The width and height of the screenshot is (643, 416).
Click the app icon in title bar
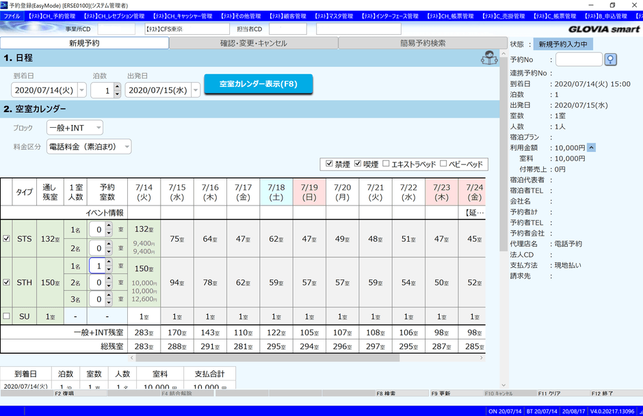tap(5, 5)
